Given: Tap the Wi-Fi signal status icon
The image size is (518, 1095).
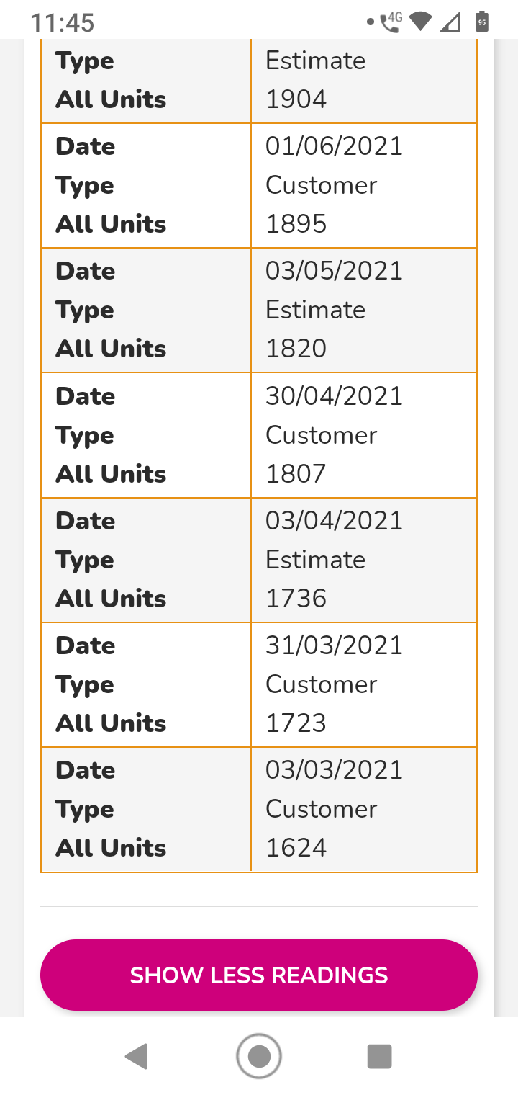Looking at the screenshot, I should pyautogui.click(x=420, y=22).
